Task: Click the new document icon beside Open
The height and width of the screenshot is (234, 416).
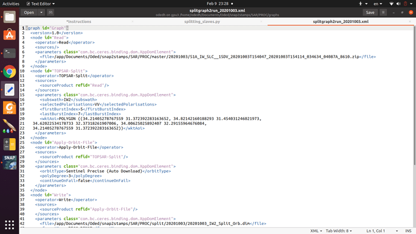Action: (51, 13)
